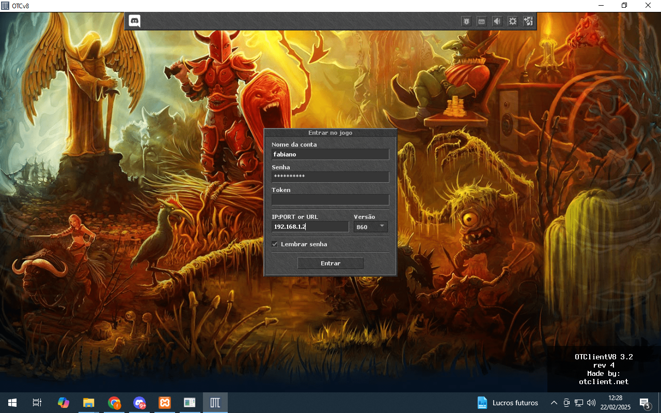Viewport: 661px width, 413px height.
Task: Open network settings tray icon
Action: pos(579,403)
